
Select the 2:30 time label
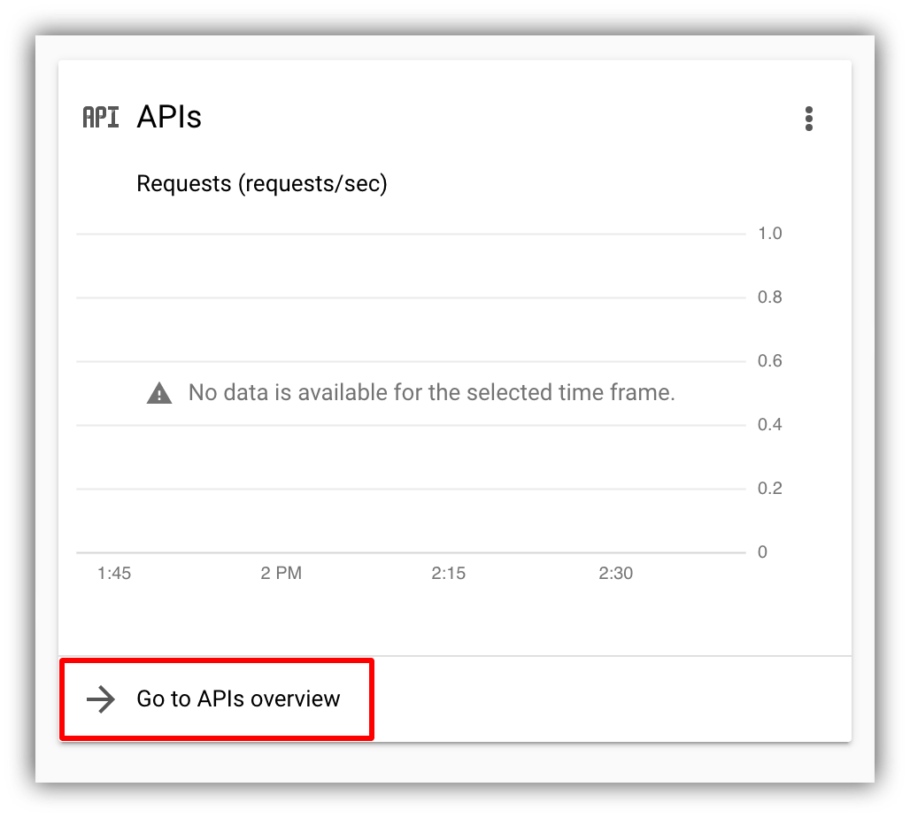coord(616,573)
